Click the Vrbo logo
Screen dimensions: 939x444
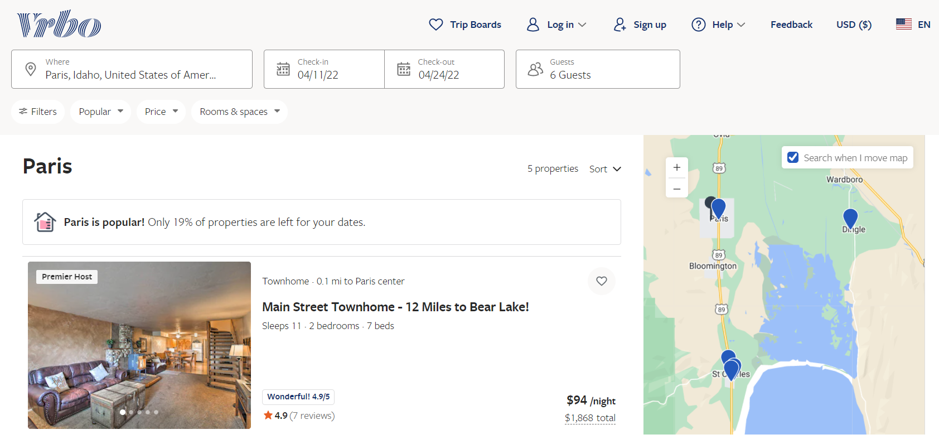tap(59, 24)
